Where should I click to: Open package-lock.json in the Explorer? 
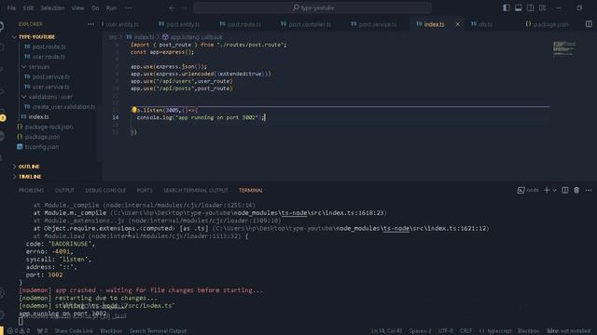(49, 127)
